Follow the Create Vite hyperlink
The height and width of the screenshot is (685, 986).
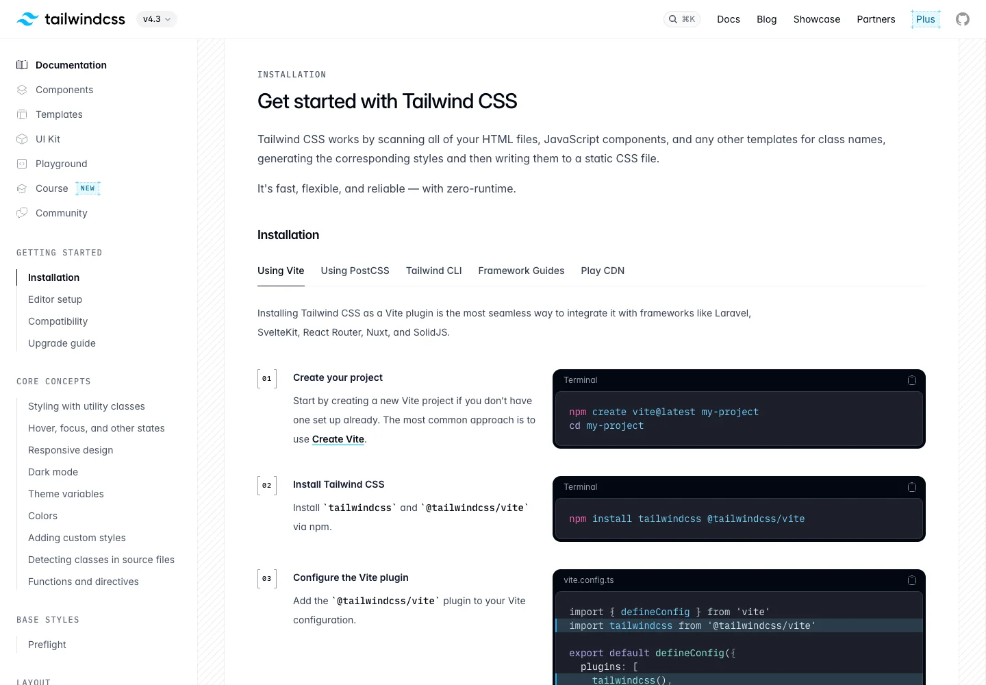(338, 439)
